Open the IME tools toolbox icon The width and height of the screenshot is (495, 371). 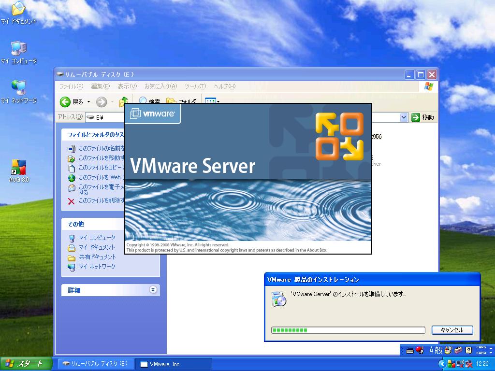(x=458, y=350)
